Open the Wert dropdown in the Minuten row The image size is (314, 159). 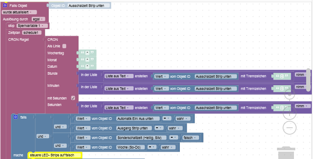point(162,89)
